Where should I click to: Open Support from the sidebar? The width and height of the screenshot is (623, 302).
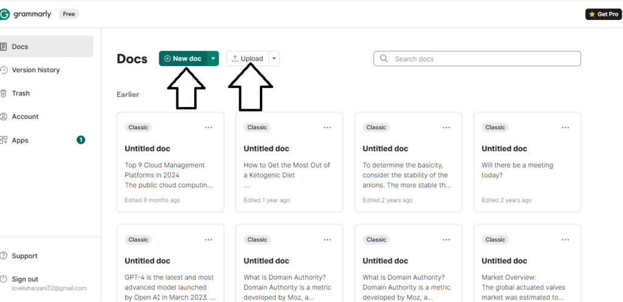(x=24, y=256)
